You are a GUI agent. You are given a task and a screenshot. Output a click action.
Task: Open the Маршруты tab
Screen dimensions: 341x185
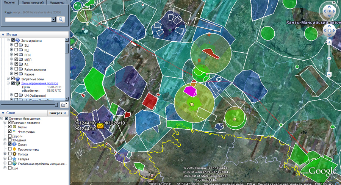pyautogui.click(x=58, y=3)
